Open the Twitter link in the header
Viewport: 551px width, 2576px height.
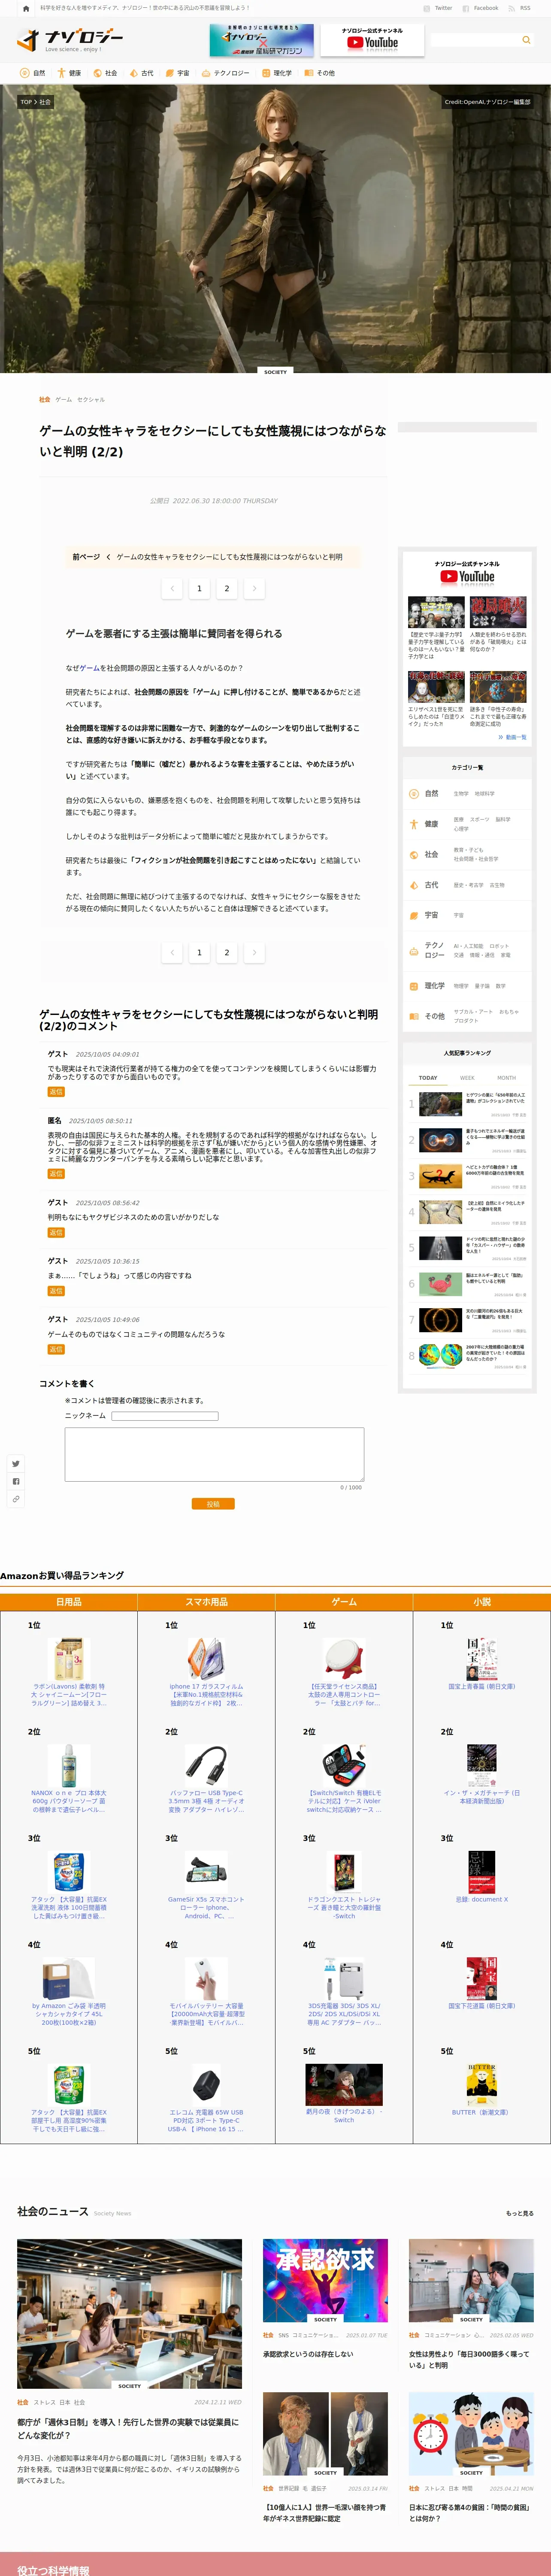(439, 8)
